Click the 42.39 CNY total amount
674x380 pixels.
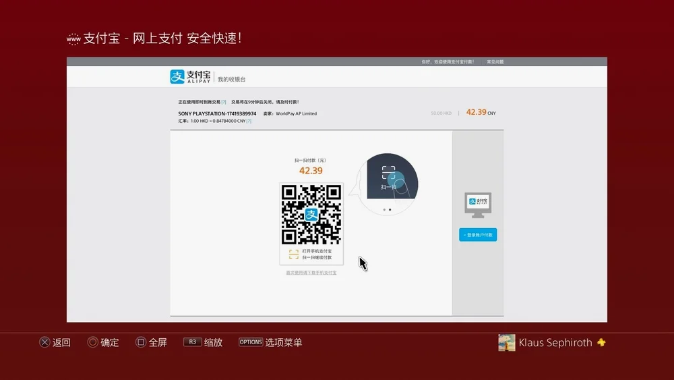pyautogui.click(x=481, y=112)
